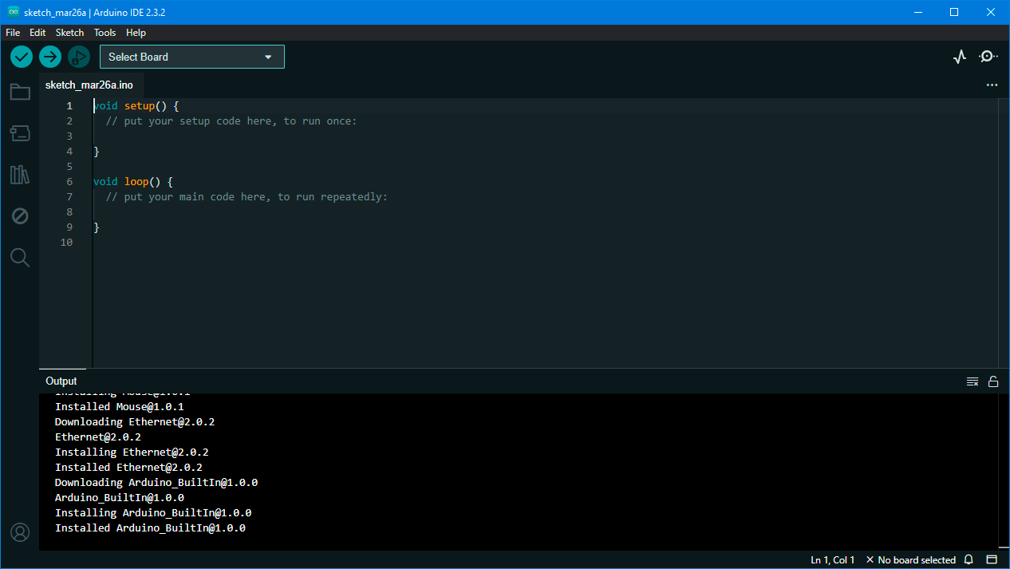Open the Library Manager sidebar panel

[20, 175]
